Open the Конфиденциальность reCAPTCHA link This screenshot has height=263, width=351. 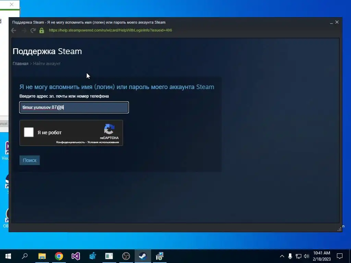point(71,142)
